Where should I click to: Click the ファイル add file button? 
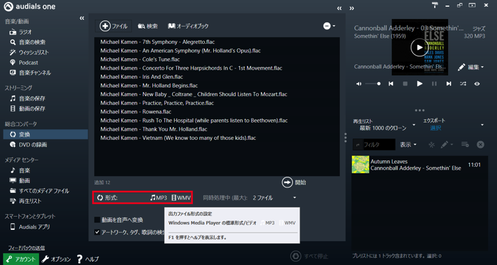tap(114, 26)
